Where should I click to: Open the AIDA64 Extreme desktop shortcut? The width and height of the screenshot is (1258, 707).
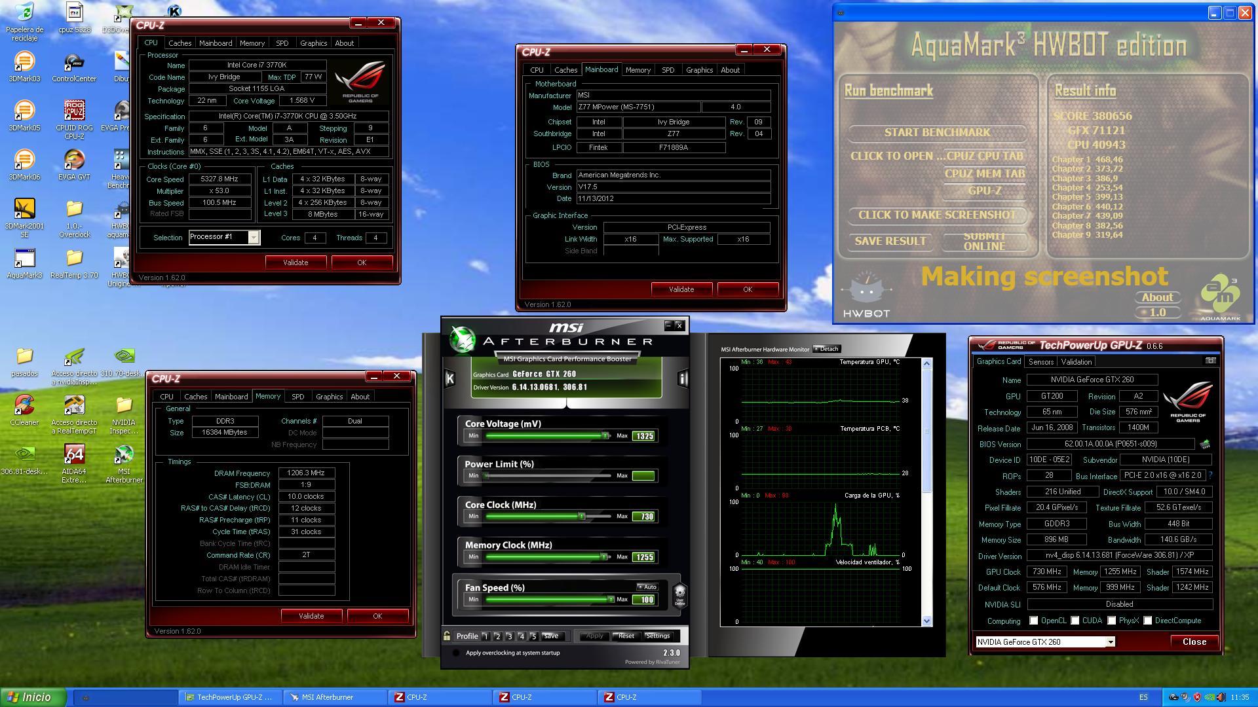pyautogui.click(x=74, y=463)
